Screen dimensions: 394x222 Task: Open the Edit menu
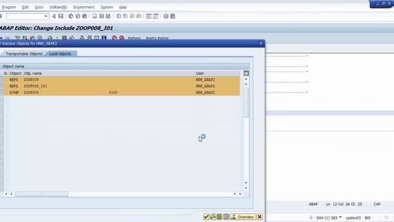[25, 7]
